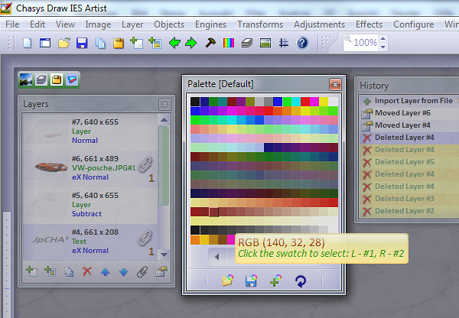Open the Adjustments menu
Image resolution: width=459 pixels, height=318 pixels.
click(319, 24)
